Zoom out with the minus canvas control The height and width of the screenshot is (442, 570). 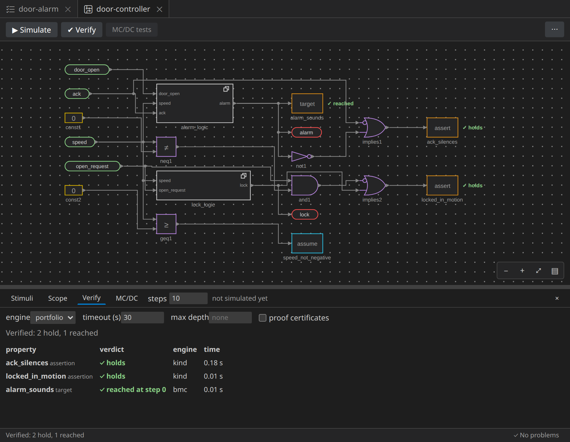[x=506, y=271]
